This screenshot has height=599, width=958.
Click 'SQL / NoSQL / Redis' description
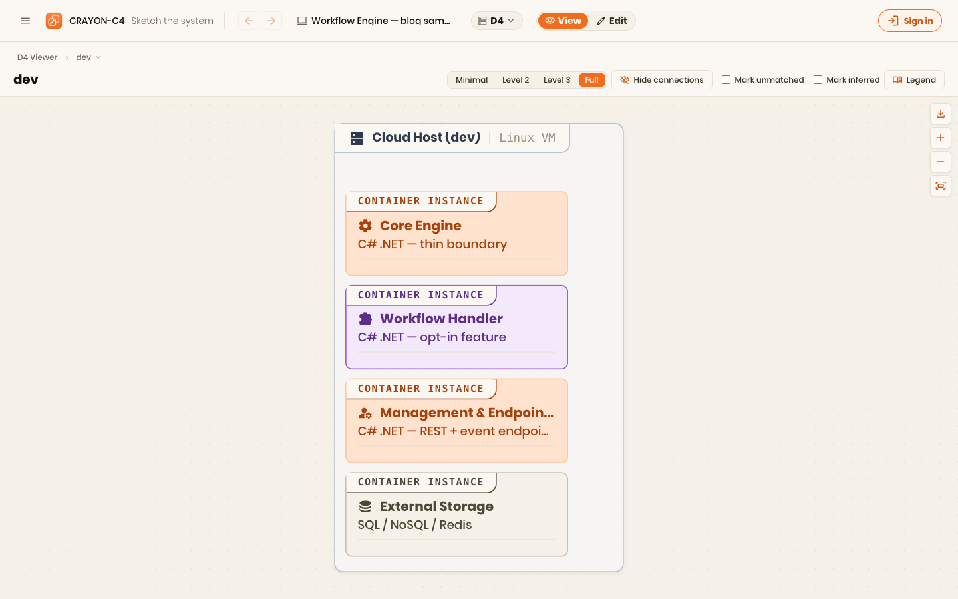coord(414,525)
